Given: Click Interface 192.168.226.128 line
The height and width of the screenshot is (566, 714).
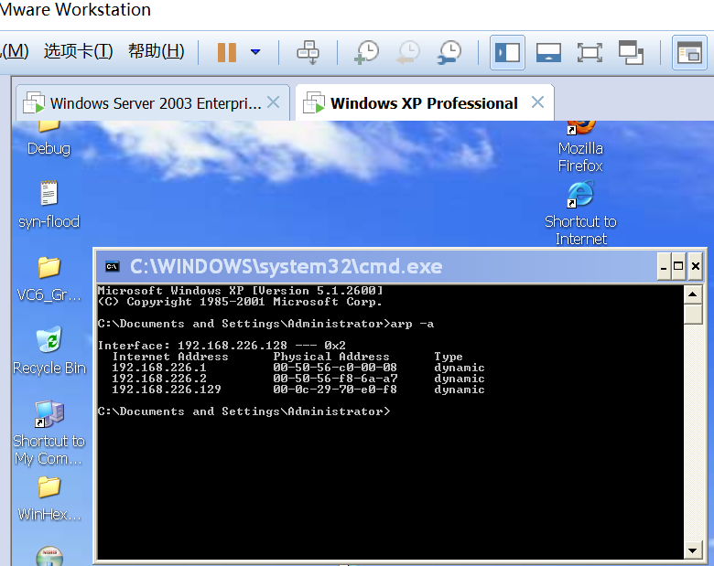Looking at the screenshot, I should coord(222,346).
